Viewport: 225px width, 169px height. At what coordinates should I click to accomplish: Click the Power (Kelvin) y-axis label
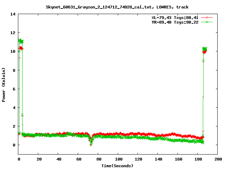(4, 85)
